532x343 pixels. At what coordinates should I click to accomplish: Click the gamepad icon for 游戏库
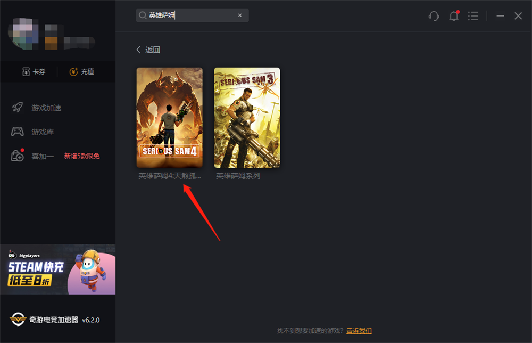[18, 132]
